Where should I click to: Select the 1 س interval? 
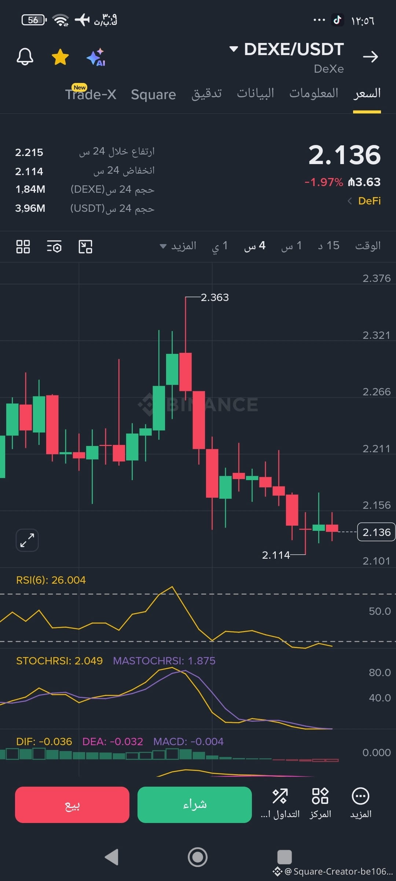[x=291, y=246]
